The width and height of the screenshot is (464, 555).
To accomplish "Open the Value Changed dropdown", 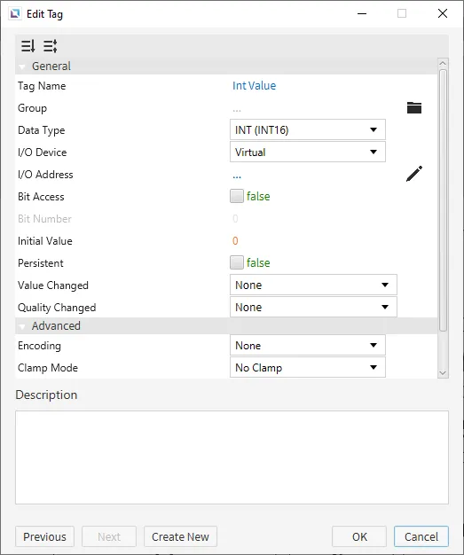I will click(313, 285).
